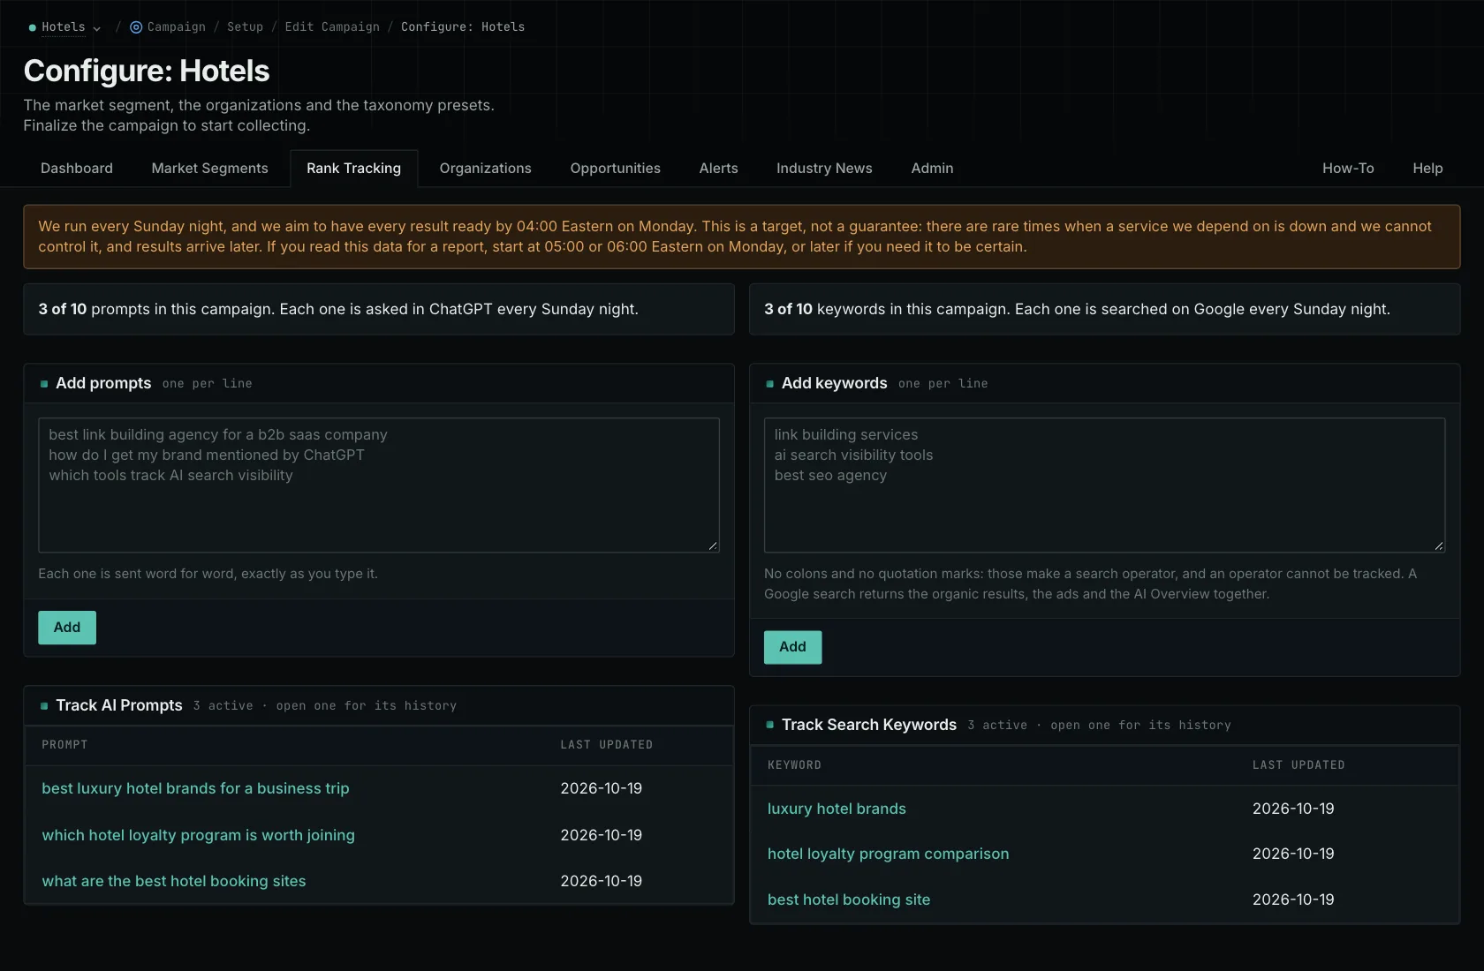This screenshot has width=1484, height=971.
Task: Switch to the Organizations tab
Action: [x=485, y=169]
